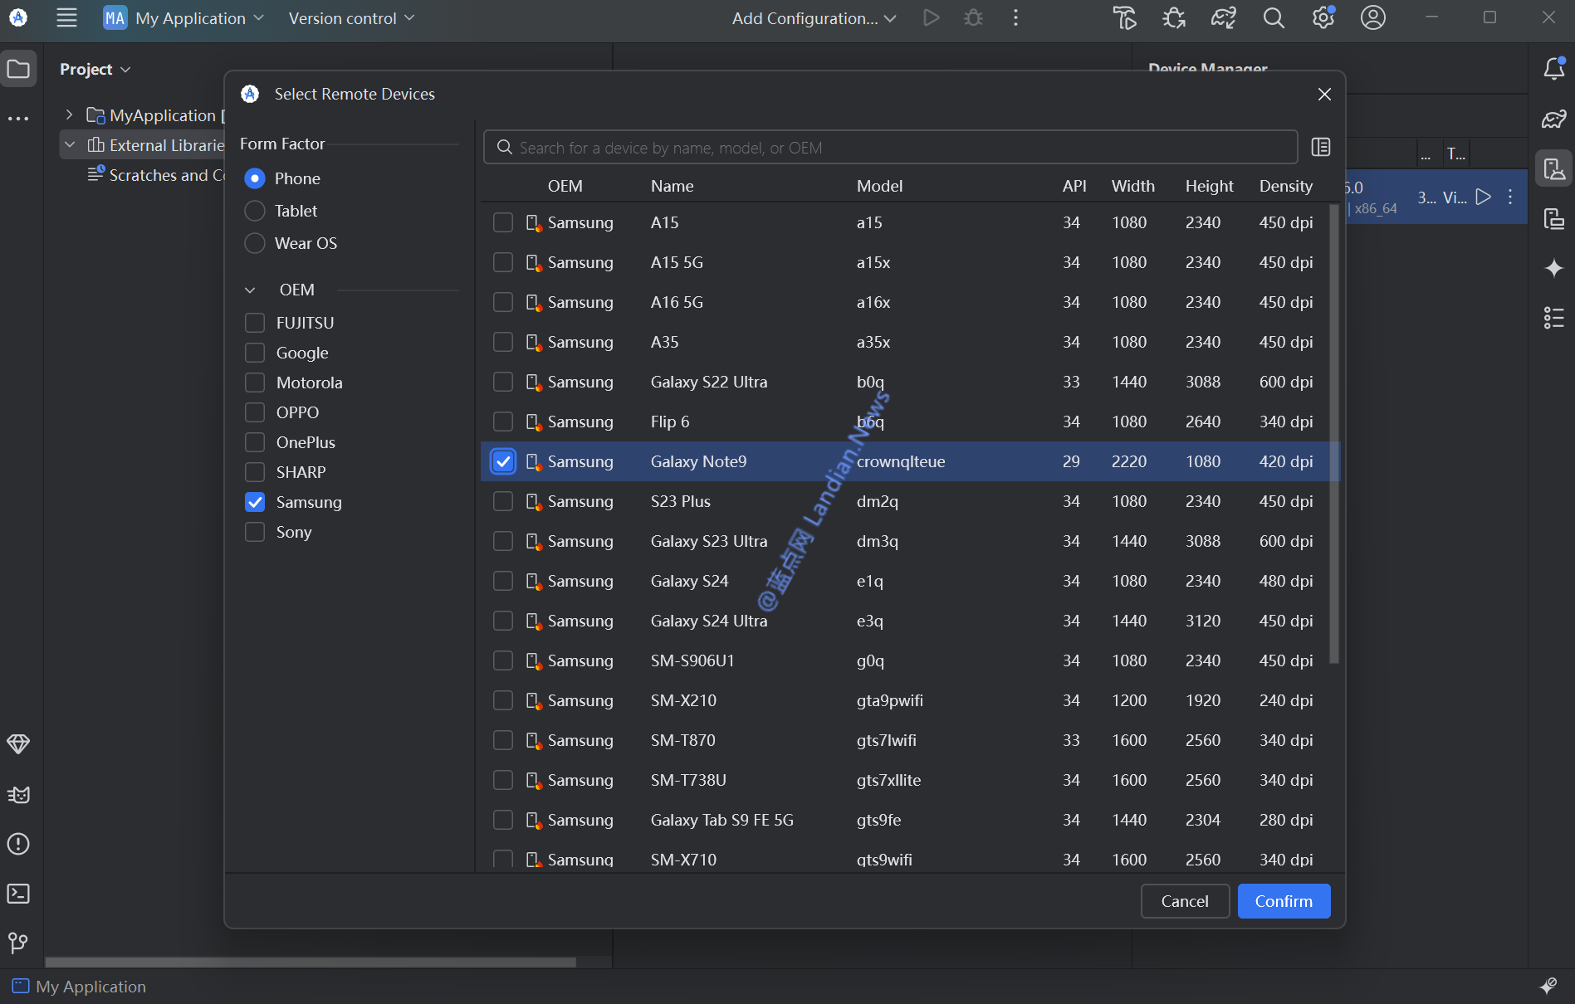
Task: Check the Galaxy S24 Ultra device
Action: pyautogui.click(x=503, y=621)
